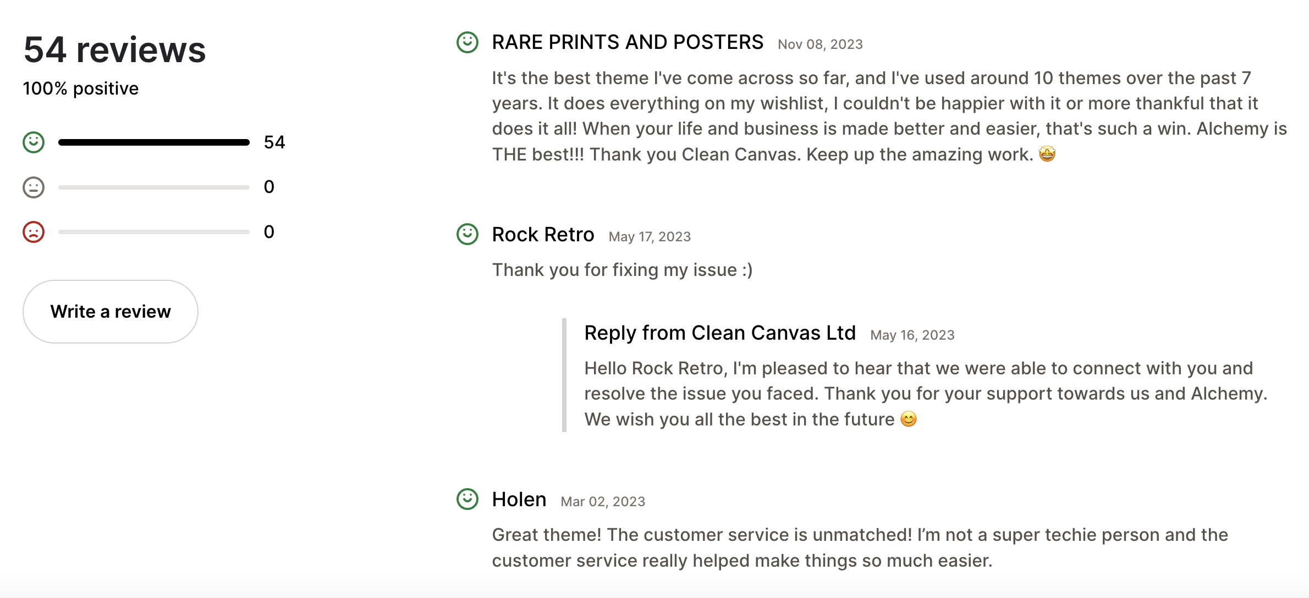Click Reply from Clean Canvas Ltd heading
The image size is (1309, 598).
(x=719, y=333)
